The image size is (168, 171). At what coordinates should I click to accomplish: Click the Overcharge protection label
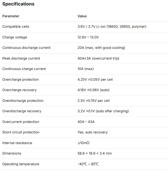pyautogui.click(x=21, y=80)
